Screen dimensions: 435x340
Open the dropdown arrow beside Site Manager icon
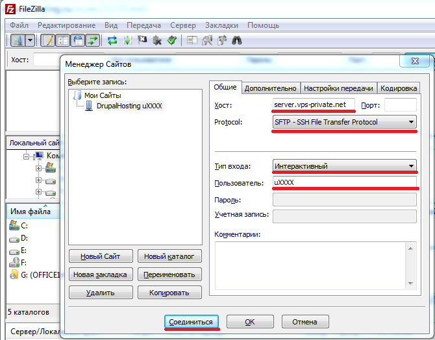(30, 40)
